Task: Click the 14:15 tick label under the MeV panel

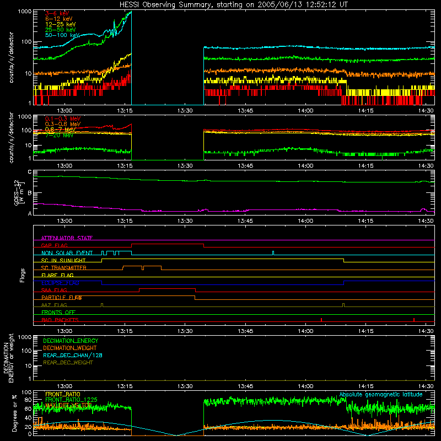Action: click(x=365, y=166)
